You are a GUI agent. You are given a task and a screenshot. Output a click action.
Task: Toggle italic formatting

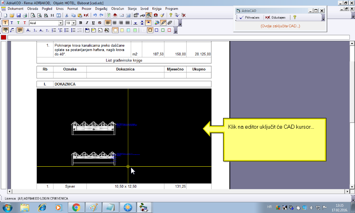(87, 23)
